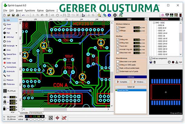The height and width of the screenshot is (124, 185).
Task: Open the Extras menu
Action: coord(40,11)
